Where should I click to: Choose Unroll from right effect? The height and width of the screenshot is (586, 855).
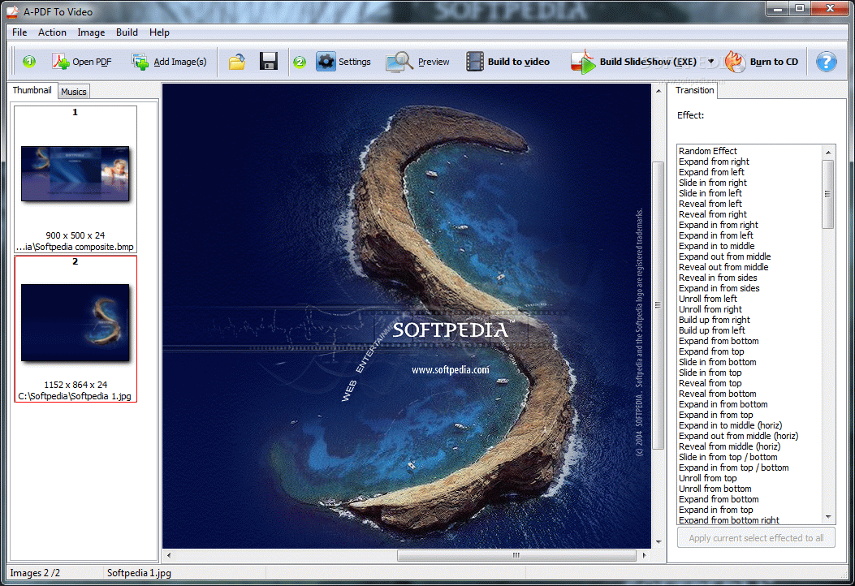tap(710, 309)
